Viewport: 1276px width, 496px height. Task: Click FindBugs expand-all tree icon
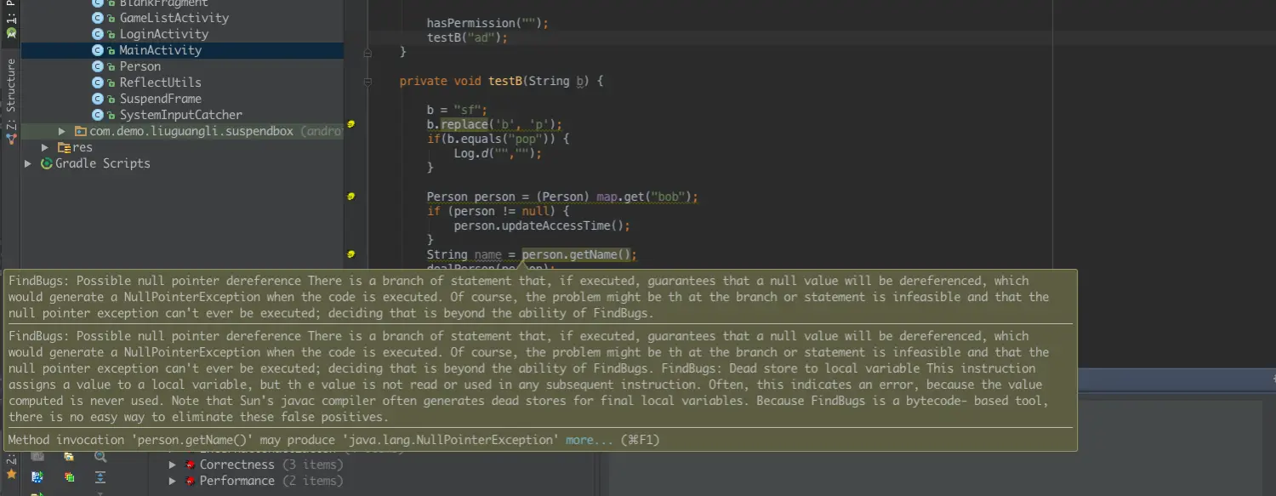point(100,477)
